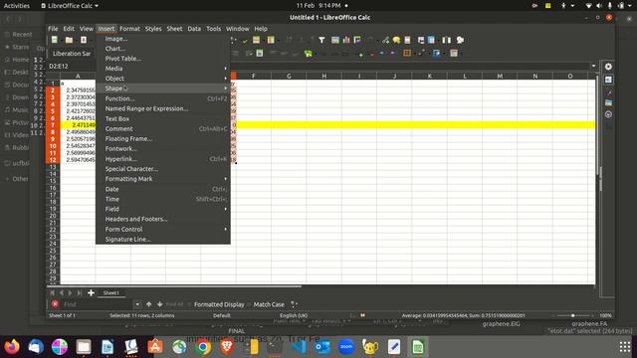Click clock showing 11 Feb 9:14 PM
The height and width of the screenshot is (358, 637).
318,6
